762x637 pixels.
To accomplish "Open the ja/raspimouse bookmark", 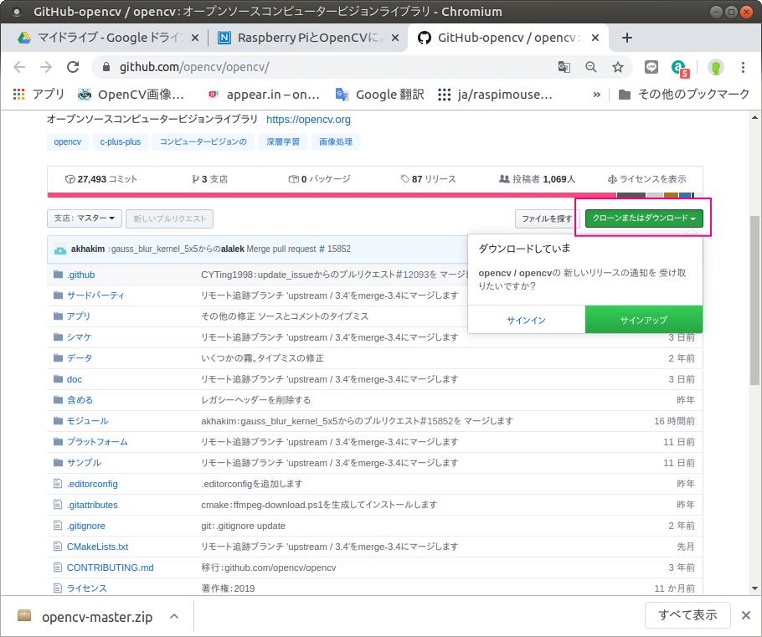I will coord(495,95).
